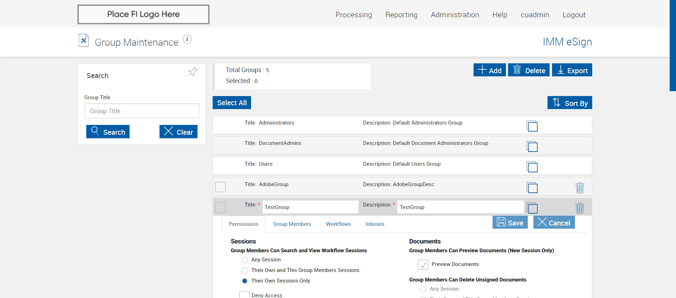The width and height of the screenshot is (676, 298).
Task: Open the Sort By dropdown
Action: pyautogui.click(x=570, y=103)
